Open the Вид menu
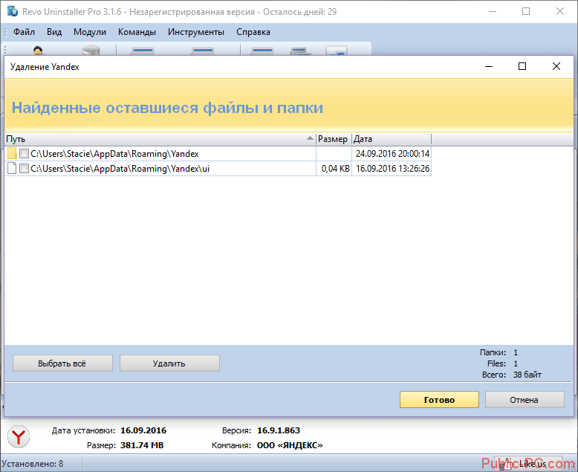Image resolution: width=578 pixels, height=472 pixels. pyautogui.click(x=54, y=32)
